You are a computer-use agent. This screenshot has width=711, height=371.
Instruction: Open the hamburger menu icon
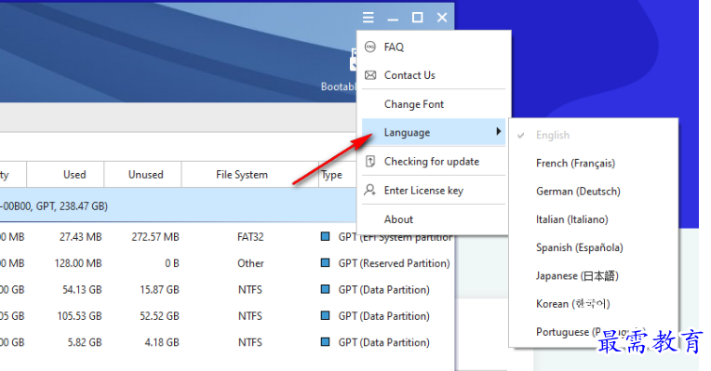click(x=369, y=18)
